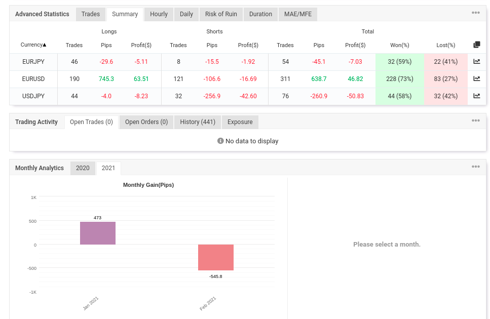Click the red Feb 2021 bar
Screen dimensions: 490x319
point(216,258)
